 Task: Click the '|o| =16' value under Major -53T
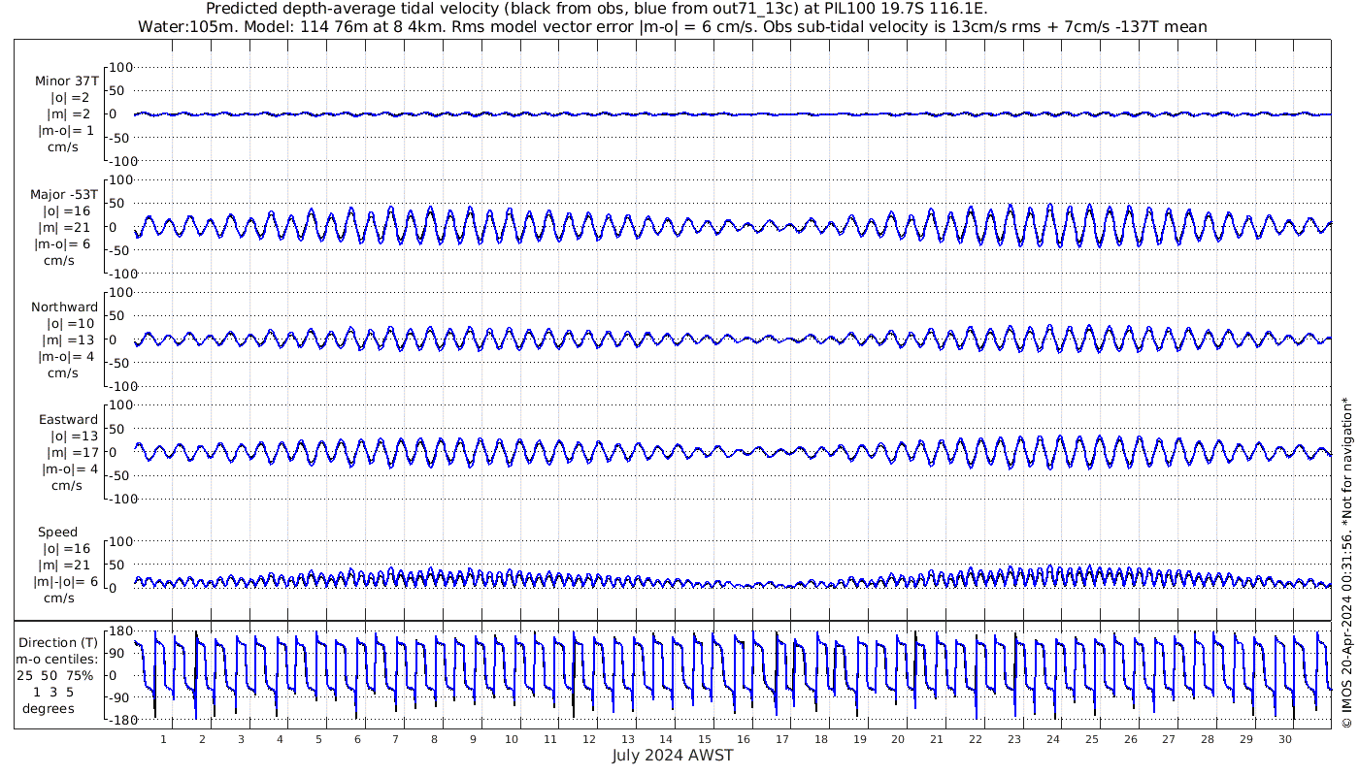click(66, 211)
